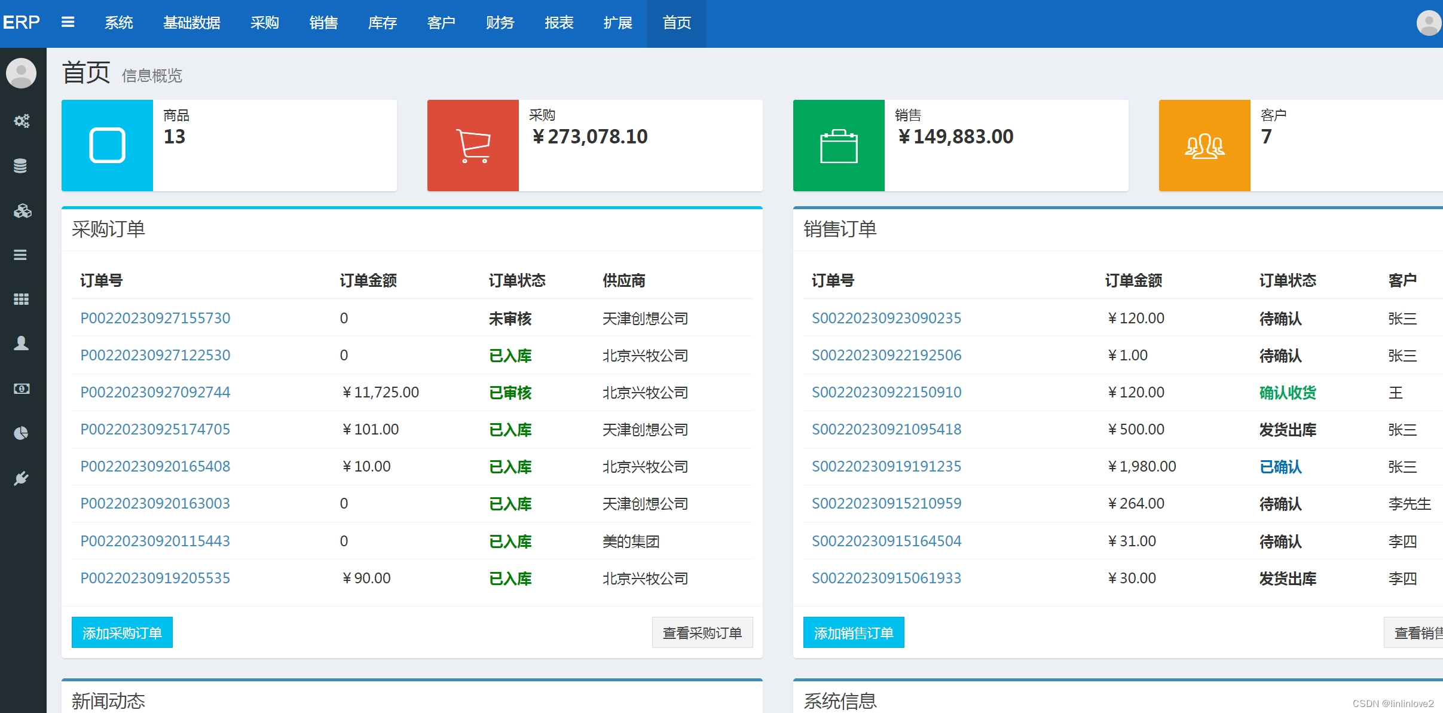Open purchase order P00220230927122530
This screenshot has width=1443, height=713.
pos(155,355)
